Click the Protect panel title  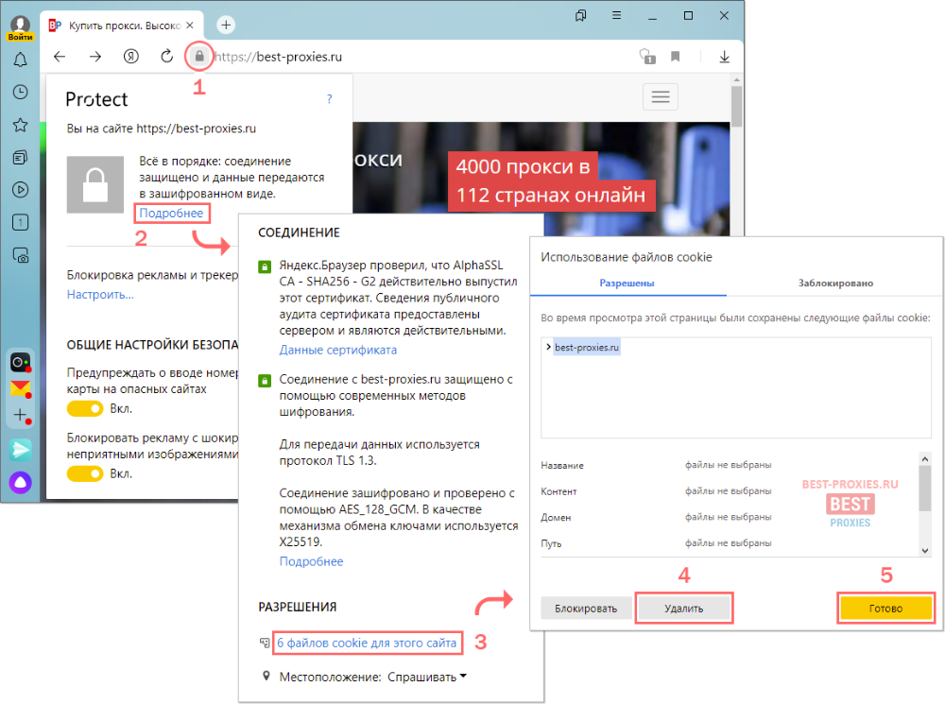(96, 99)
